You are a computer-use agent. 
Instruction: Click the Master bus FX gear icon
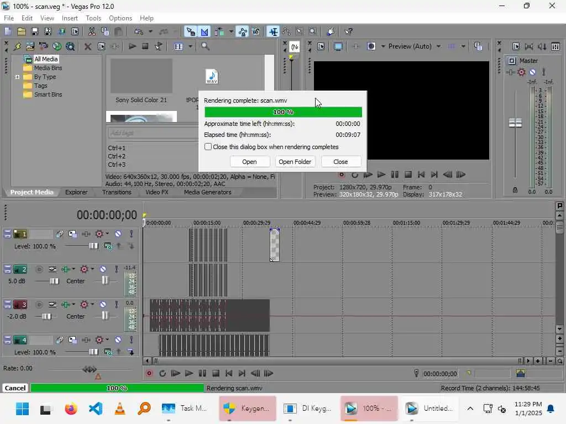pyautogui.click(x=521, y=72)
